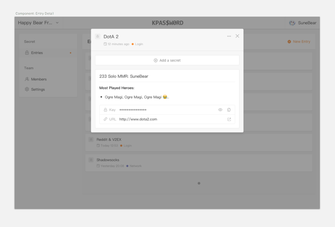This screenshot has width=335, height=227.
Task: Click the 12 minutes ago timestamp
Action: [118, 44]
